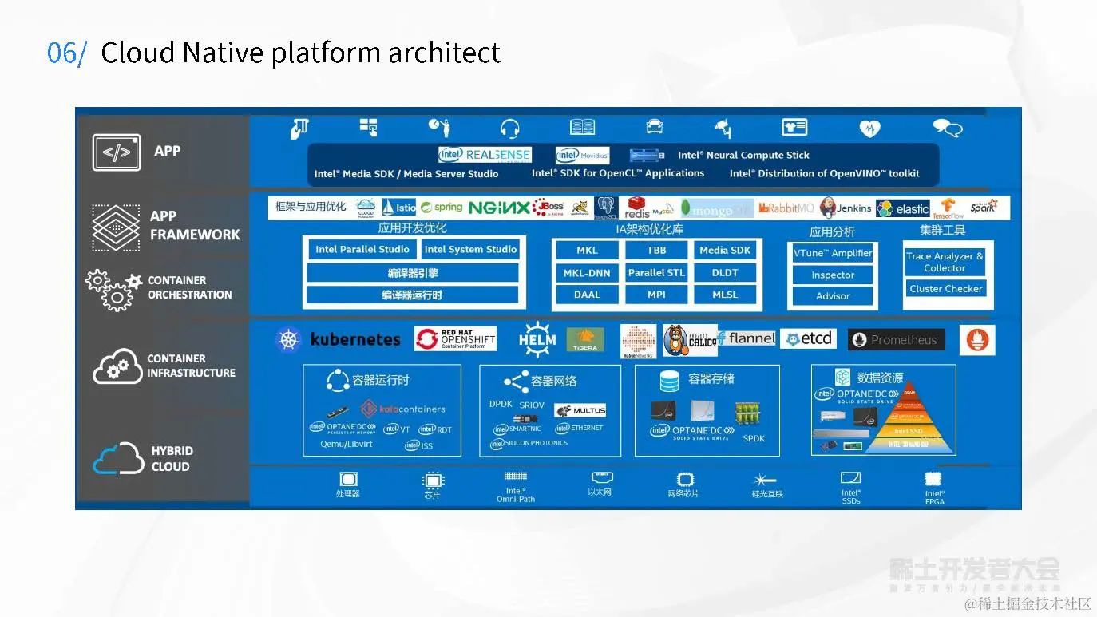1097x617 pixels.
Task: Click the Red Hat OpenShift logo
Action: point(455,338)
